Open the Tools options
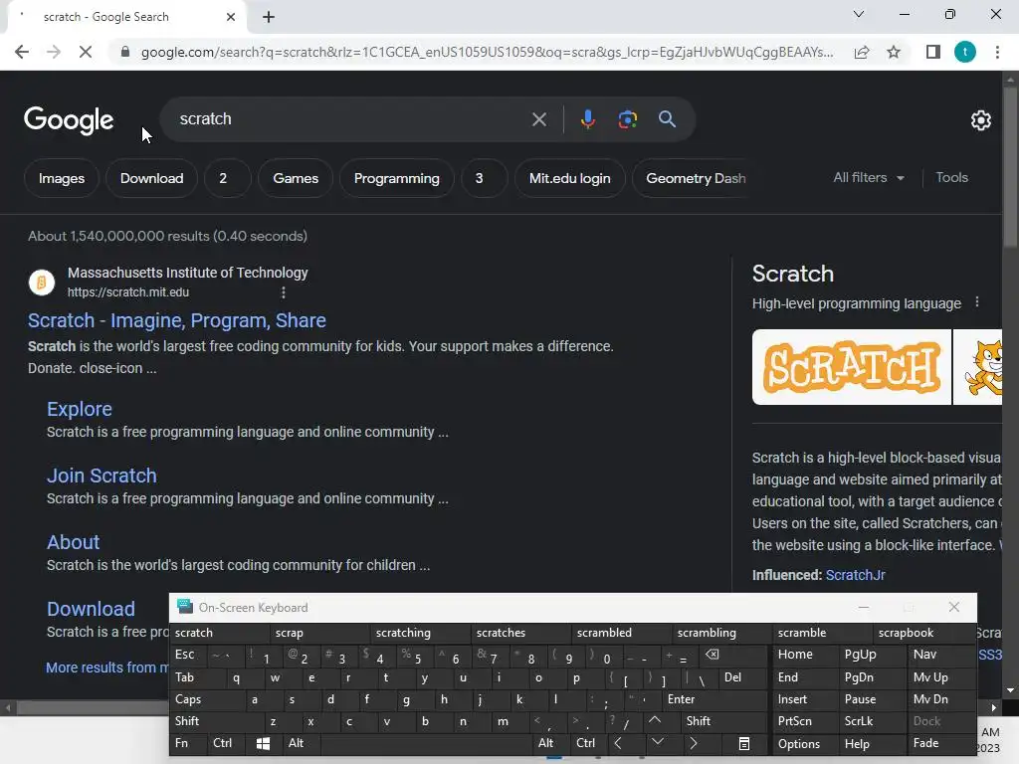 951,177
